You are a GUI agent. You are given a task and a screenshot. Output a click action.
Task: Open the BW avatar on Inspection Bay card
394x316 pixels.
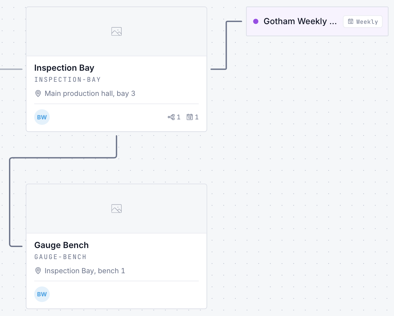[x=42, y=117]
